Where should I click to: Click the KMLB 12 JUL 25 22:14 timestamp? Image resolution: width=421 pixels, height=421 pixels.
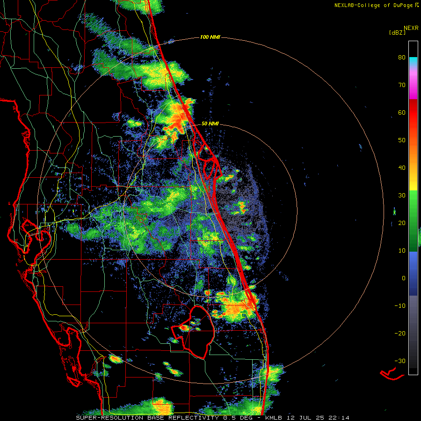307,418
